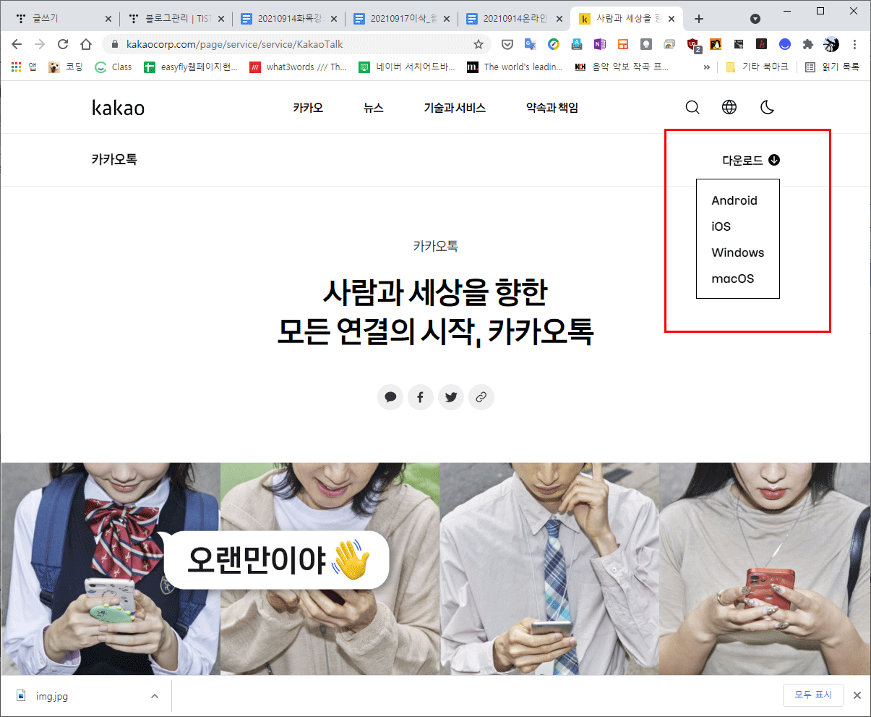Click the kakao logo

(x=118, y=108)
